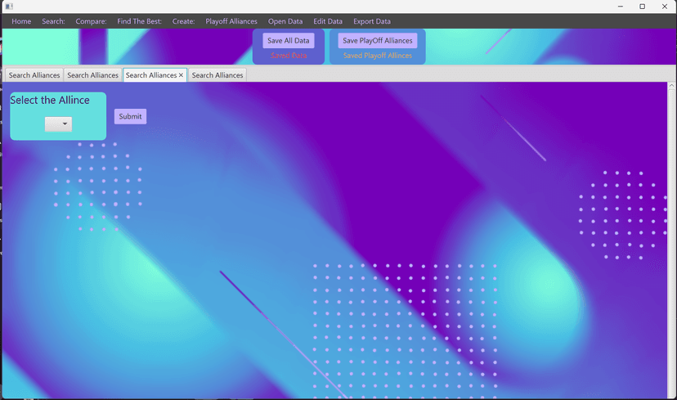This screenshot has height=400, width=677.
Task: Open the Search menu
Action: pyautogui.click(x=53, y=21)
